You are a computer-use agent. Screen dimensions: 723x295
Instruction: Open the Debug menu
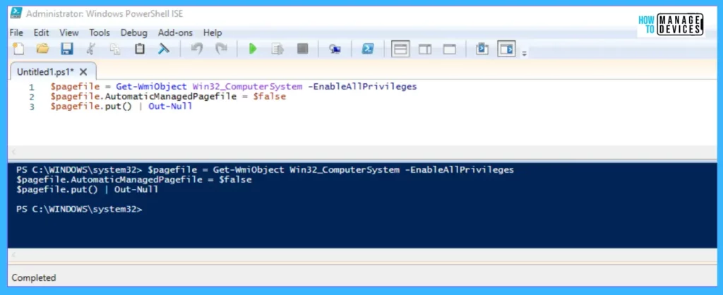tap(134, 32)
